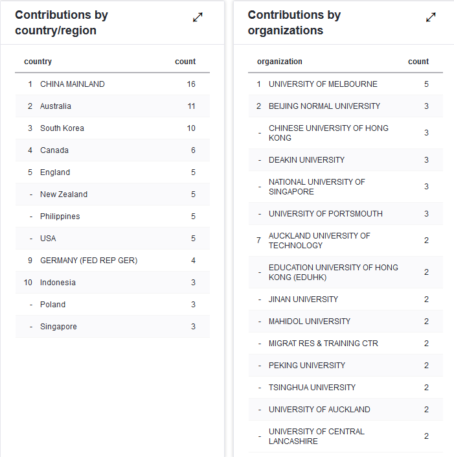Expand the Contributions by country/region panel

(198, 18)
